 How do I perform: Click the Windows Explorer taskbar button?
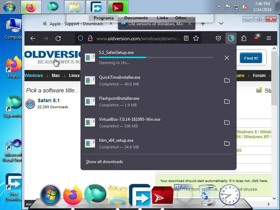(75, 7)
